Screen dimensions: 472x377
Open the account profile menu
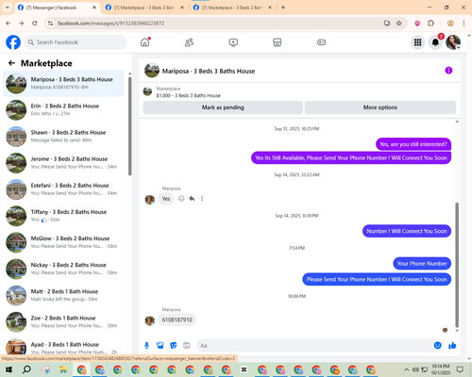(x=453, y=42)
